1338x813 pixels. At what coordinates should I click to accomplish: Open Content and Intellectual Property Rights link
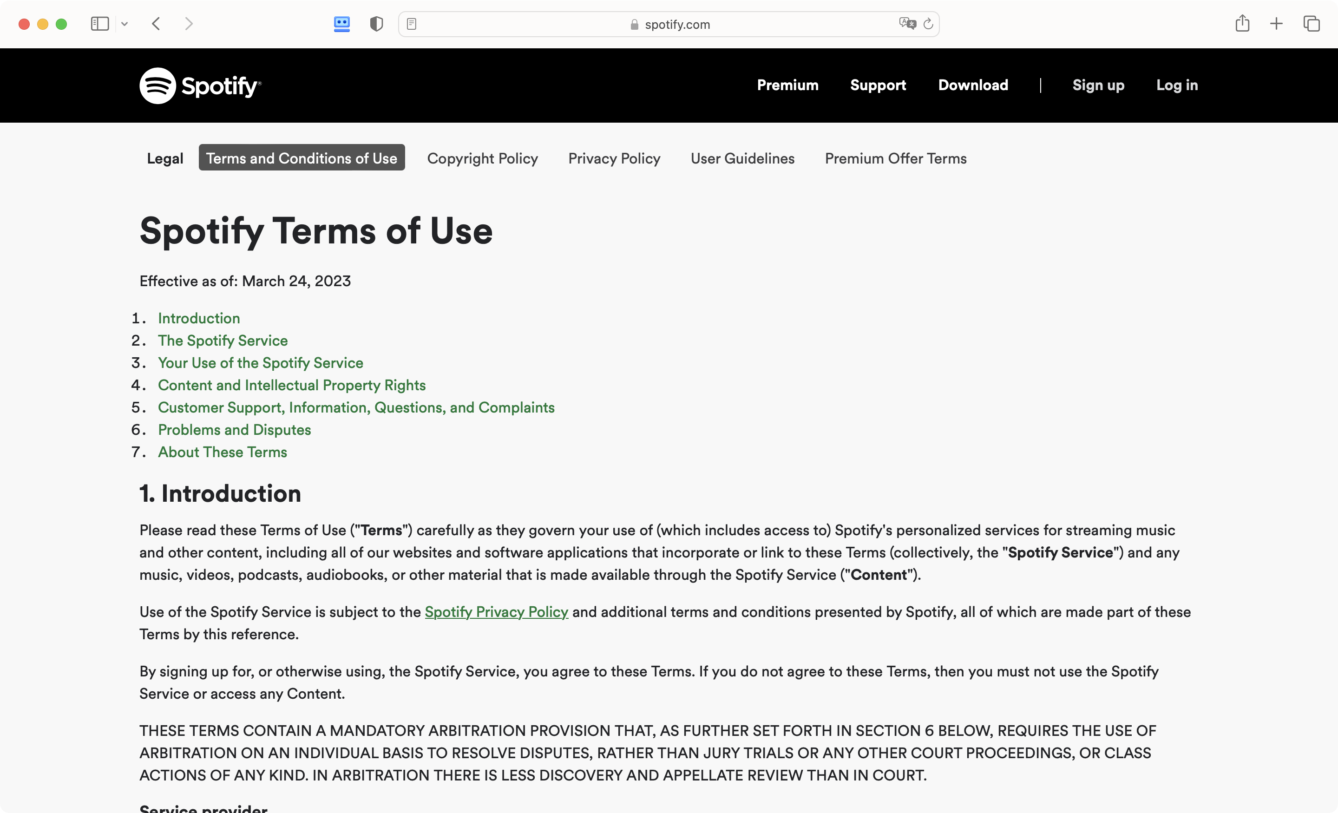pos(292,385)
